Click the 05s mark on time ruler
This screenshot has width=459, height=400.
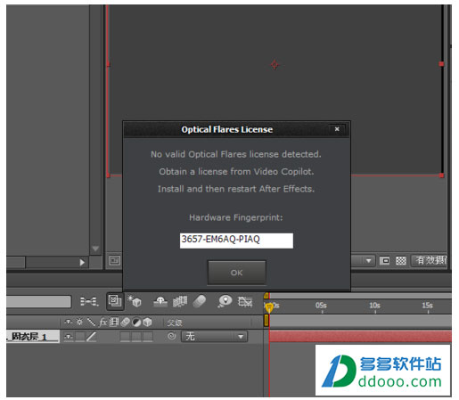click(321, 306)
